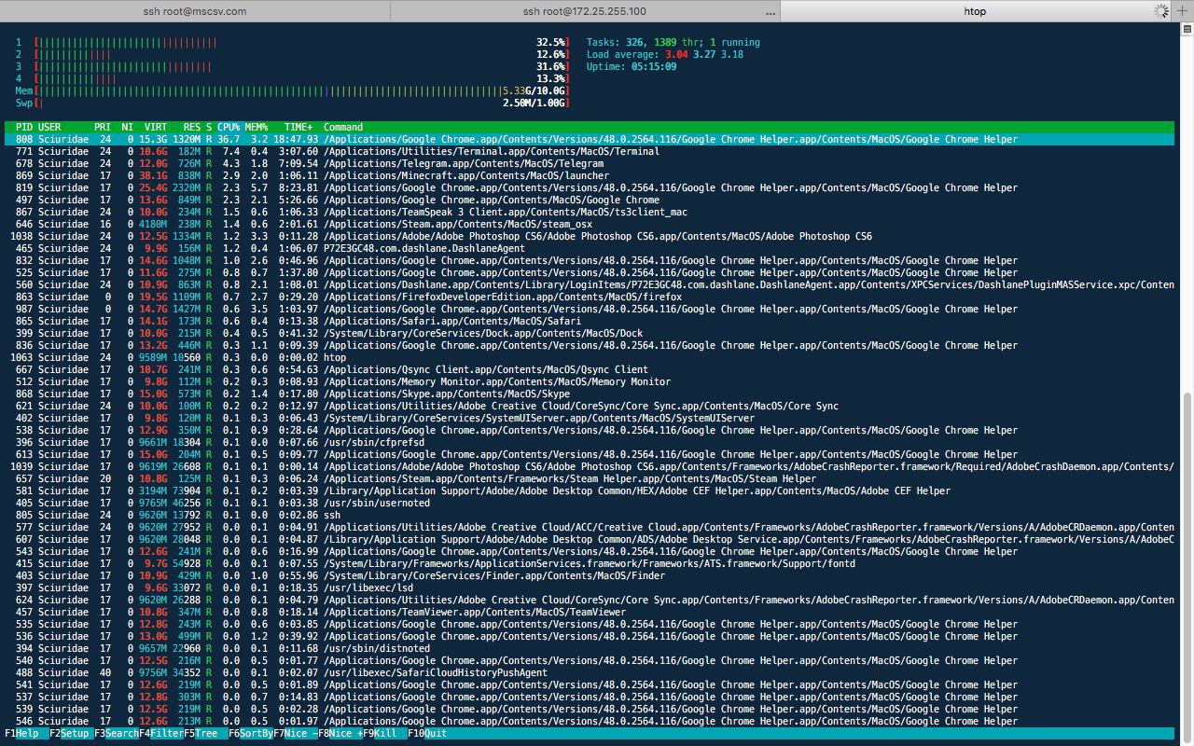This screenshot has width=1194, height=746.
Task: Select the ssh process row PID 805
Action: [x=590, y=516]
